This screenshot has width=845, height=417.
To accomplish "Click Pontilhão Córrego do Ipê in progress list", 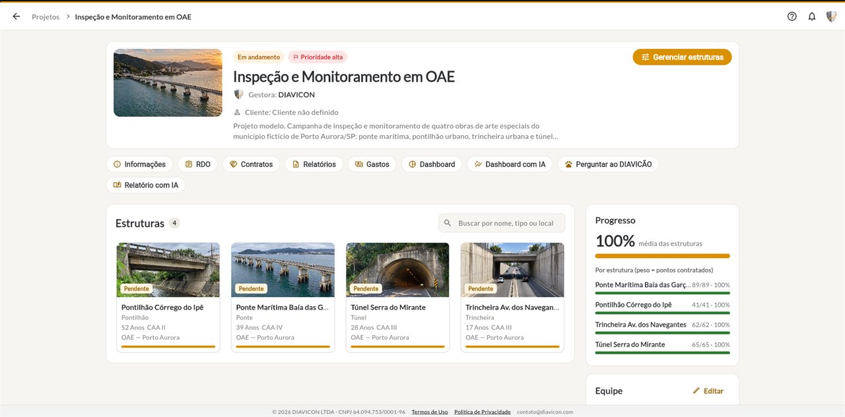I will tap(634, 305).
